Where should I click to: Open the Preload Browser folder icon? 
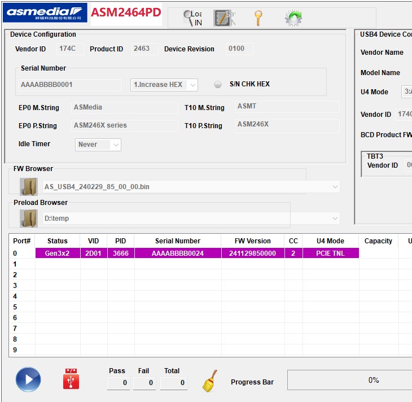click(28, 218)
